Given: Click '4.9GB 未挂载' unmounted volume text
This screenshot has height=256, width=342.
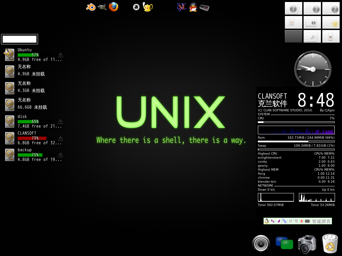Looking at the screenshot, I should coord(31,74).
